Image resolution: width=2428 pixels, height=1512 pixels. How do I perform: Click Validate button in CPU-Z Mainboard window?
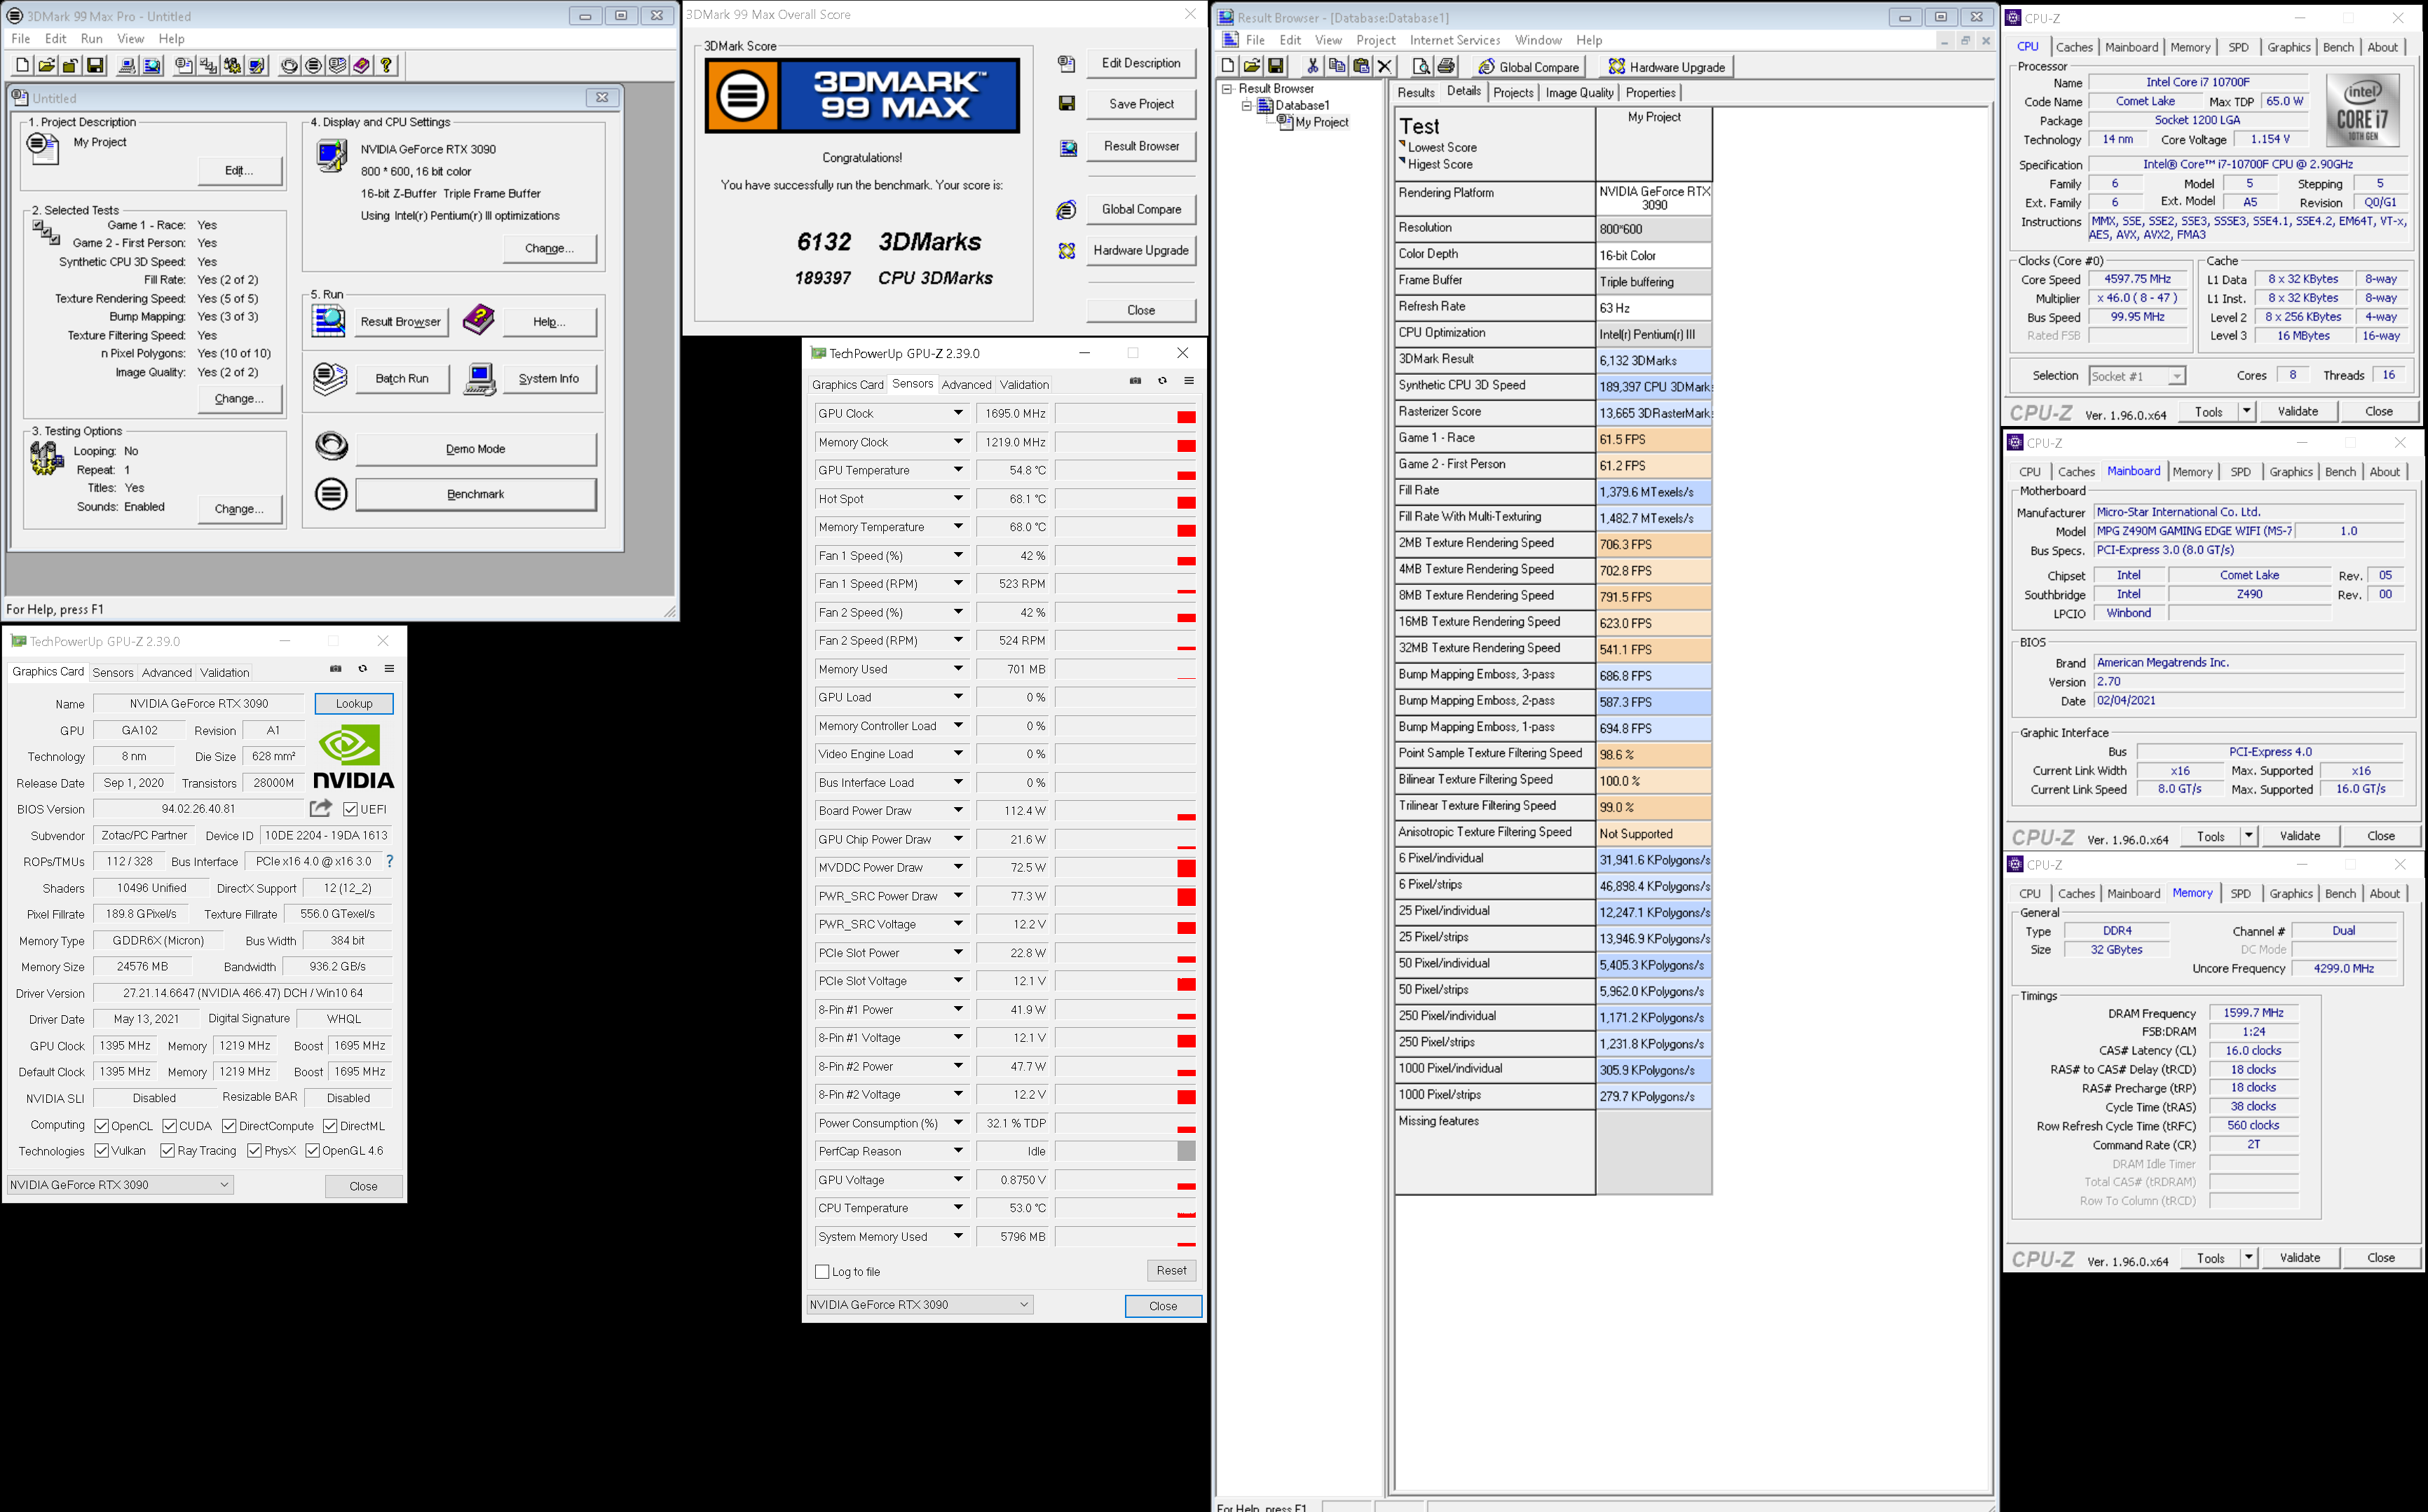[2299, 836]
